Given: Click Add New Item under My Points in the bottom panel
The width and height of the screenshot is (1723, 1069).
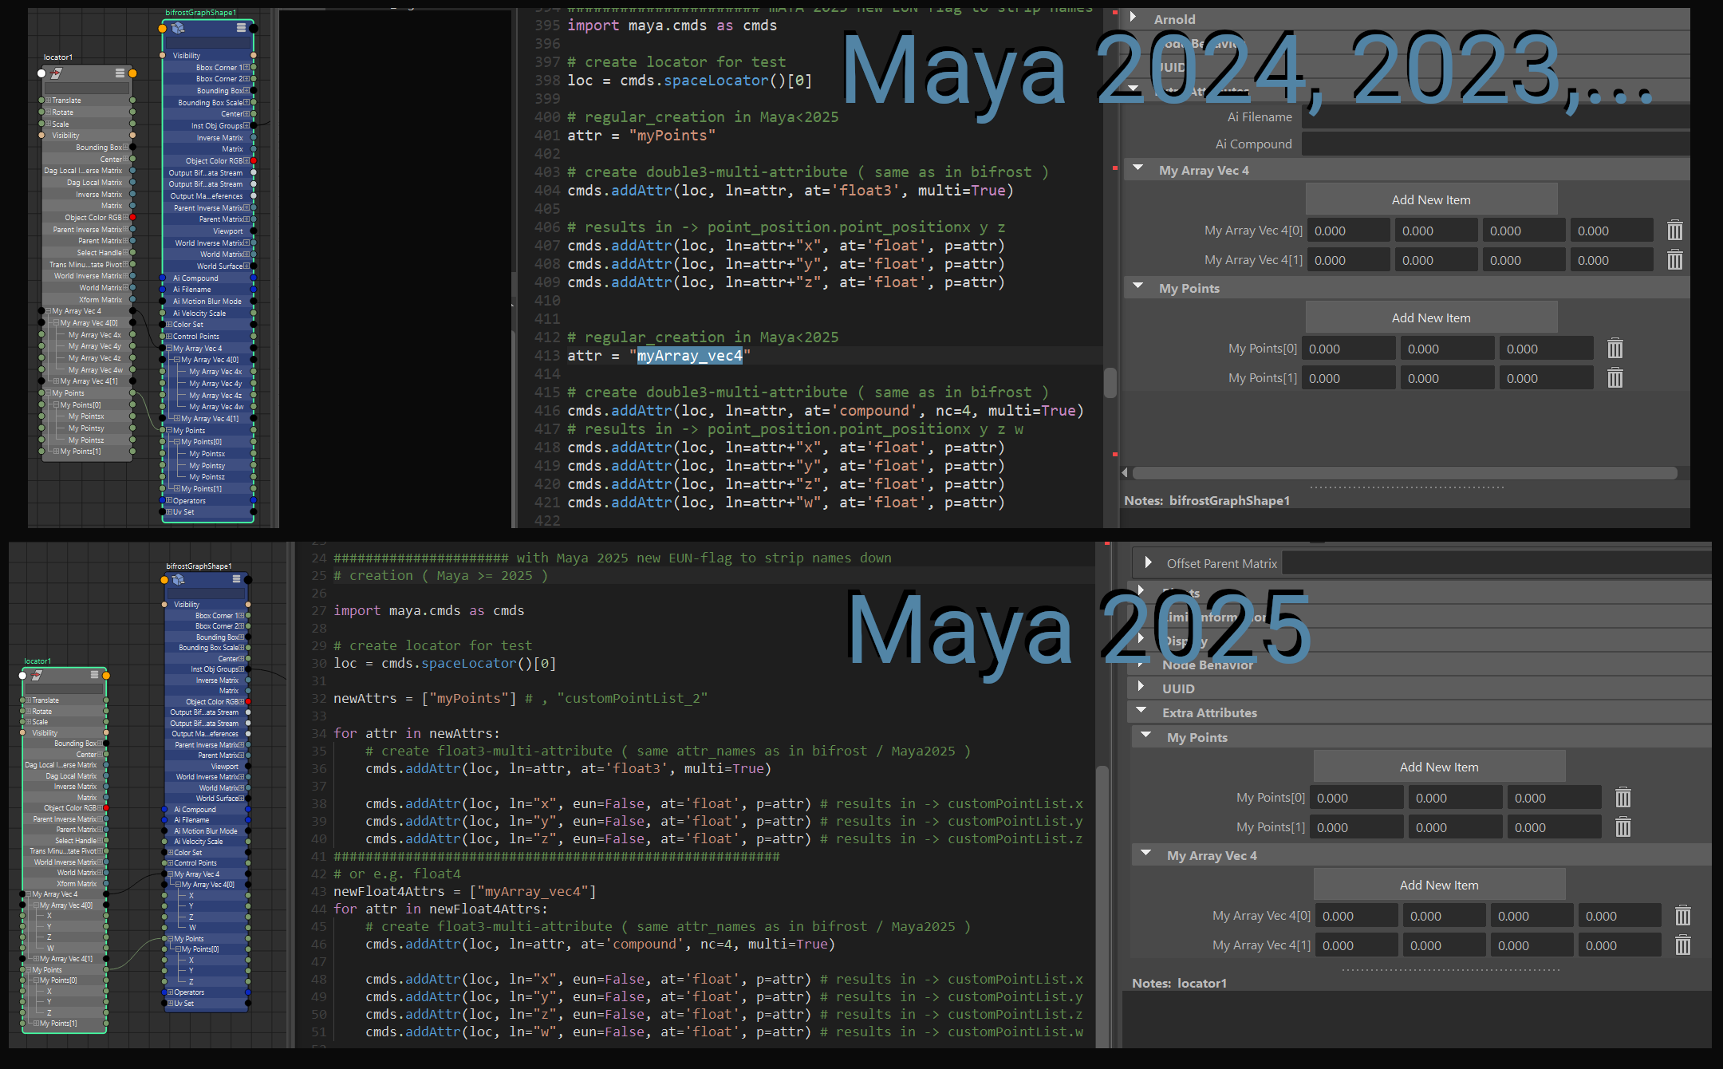Looking at the screenshot, I should click(x=1439, y=766).
